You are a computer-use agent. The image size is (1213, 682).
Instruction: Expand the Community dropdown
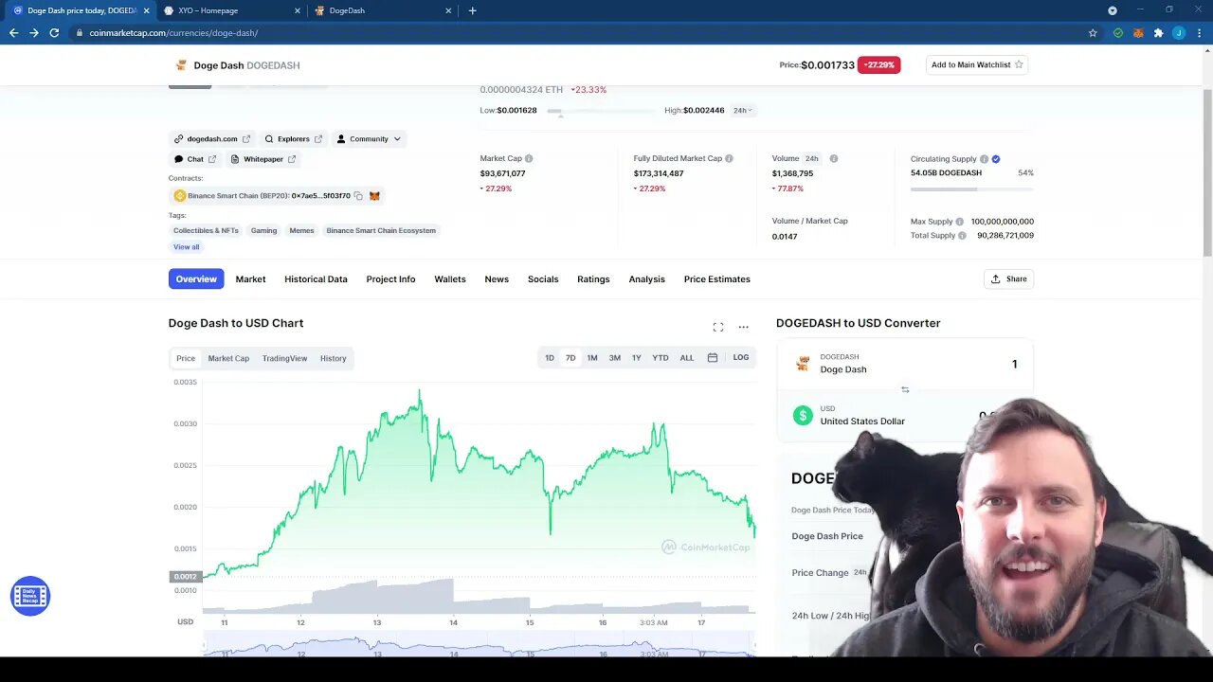tap(370, 139)
